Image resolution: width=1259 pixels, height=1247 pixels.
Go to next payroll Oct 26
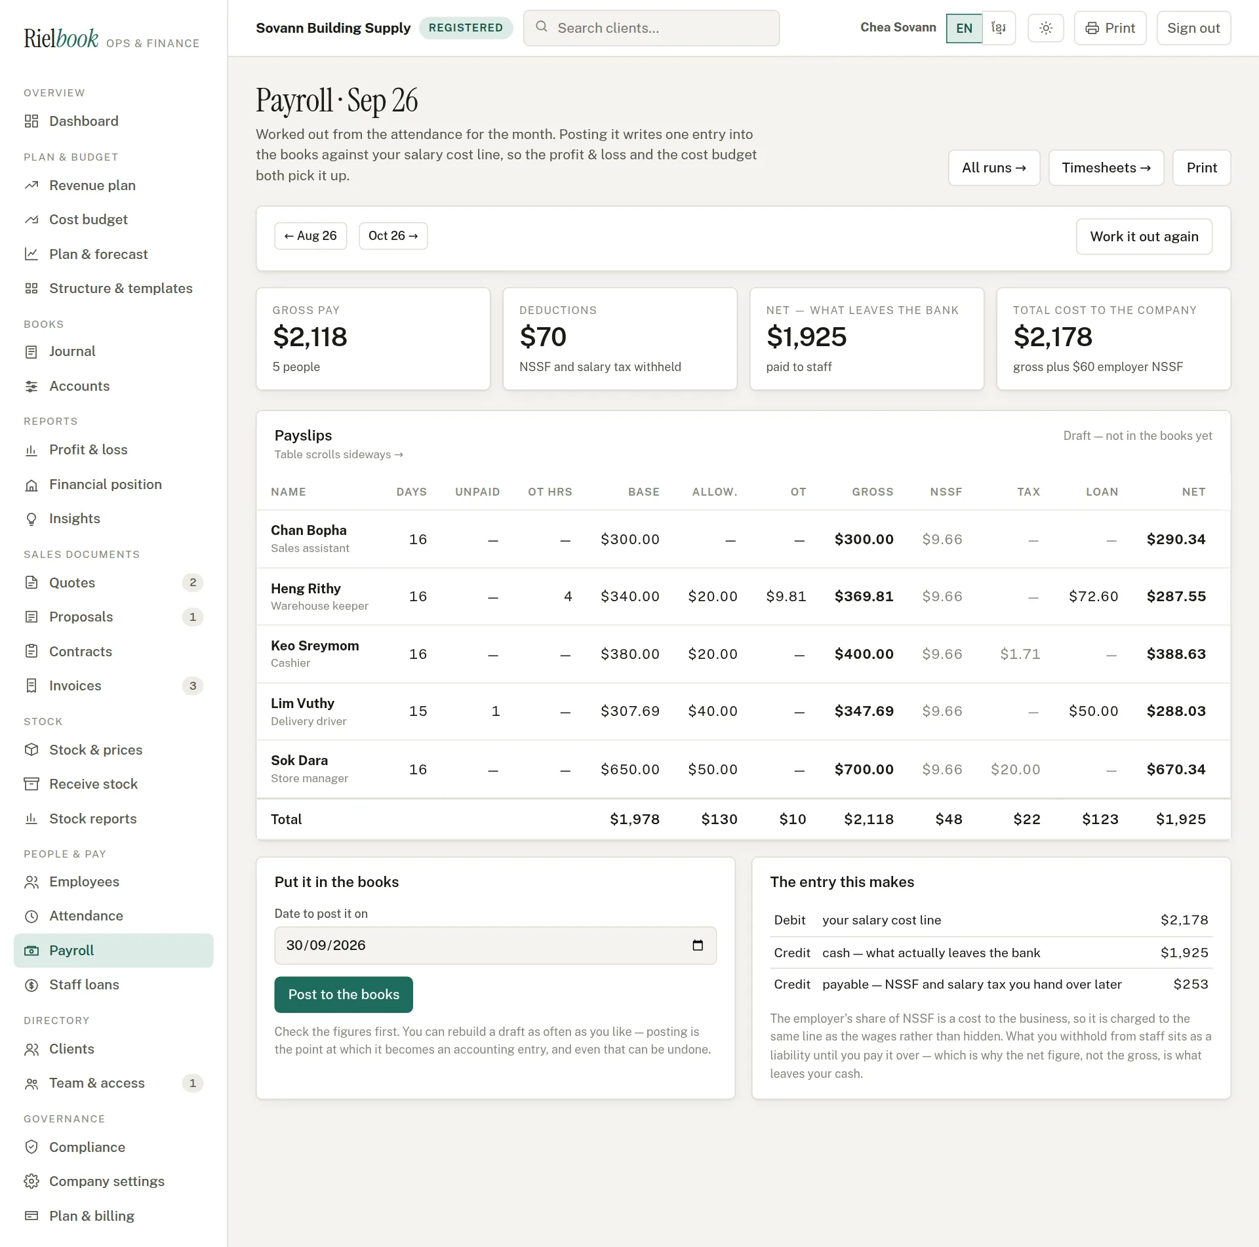click(393, 236)
